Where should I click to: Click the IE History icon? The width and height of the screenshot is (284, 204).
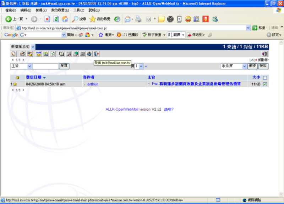[x=117, y=19]
